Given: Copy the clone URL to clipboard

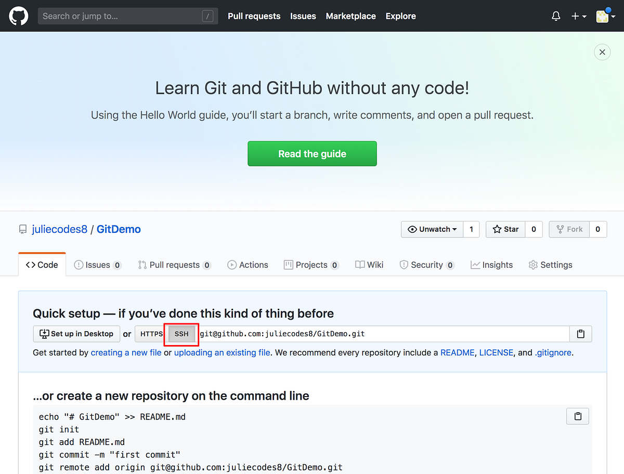Looking at the screenshot, I should pos(581,334).
